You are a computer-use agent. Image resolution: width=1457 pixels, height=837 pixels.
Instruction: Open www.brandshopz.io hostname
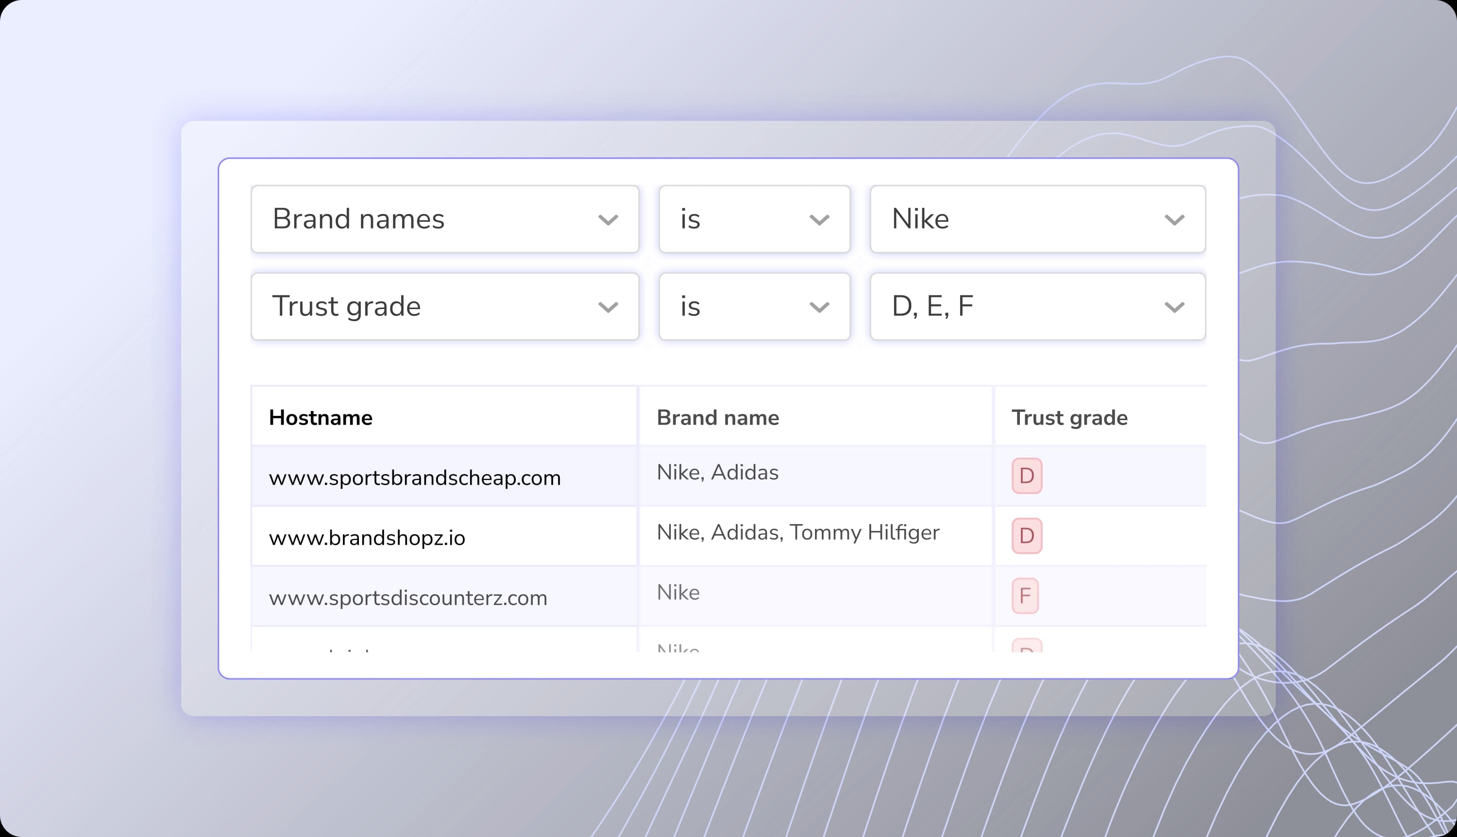tap(367, 538)
